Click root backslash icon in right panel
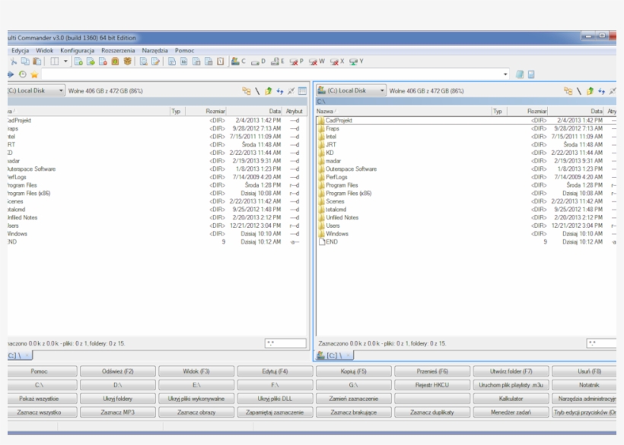Image resolution: width=624 pixels, height=445 pixels. tap(578, 91)
